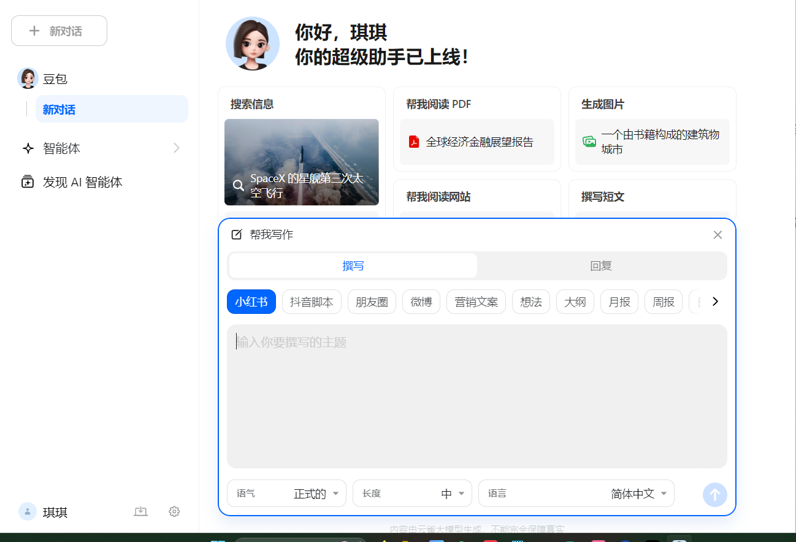This screenshot has width=796, height=542.
Task: Select 一个由书籍构成的建筑物城市 image prompt
Action: tap(652, 142)
